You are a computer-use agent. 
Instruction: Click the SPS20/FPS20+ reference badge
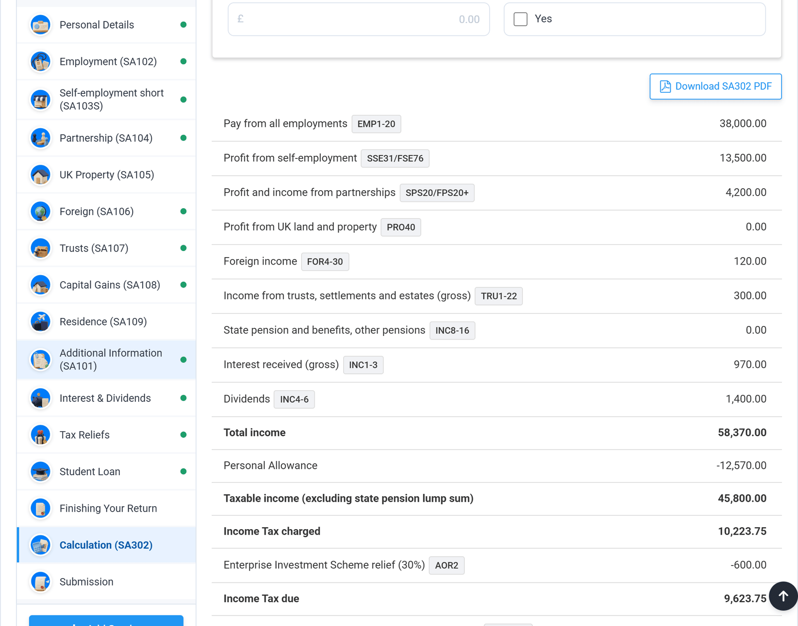coord(437,193)
